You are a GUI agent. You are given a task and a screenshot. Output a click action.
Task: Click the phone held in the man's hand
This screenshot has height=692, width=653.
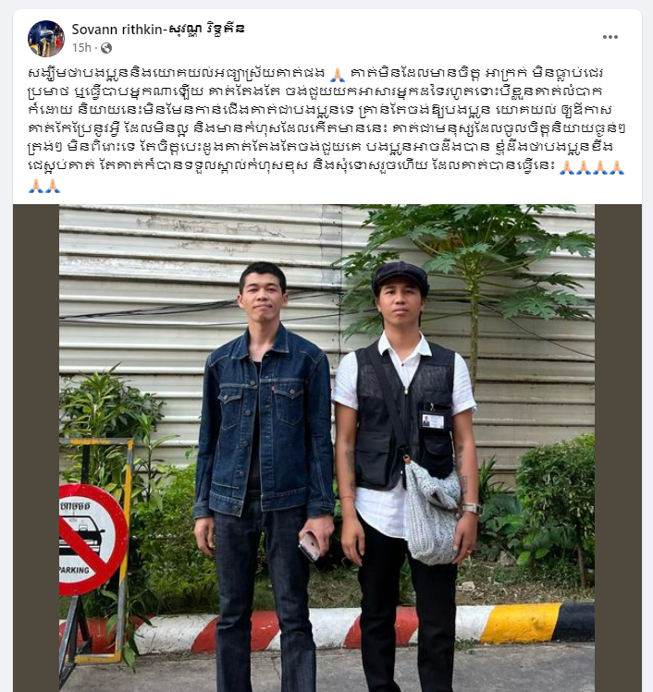tap(310, 545)
